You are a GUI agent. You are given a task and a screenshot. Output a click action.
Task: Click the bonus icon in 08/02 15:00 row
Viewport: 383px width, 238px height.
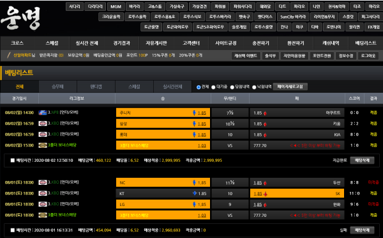43,145
